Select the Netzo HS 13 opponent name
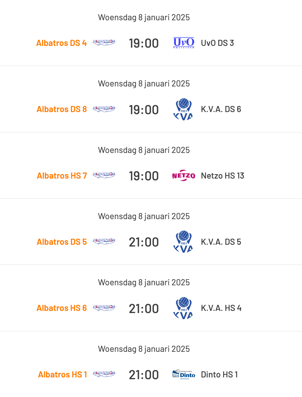Screen dimensions: 302x397 [222, 176]
